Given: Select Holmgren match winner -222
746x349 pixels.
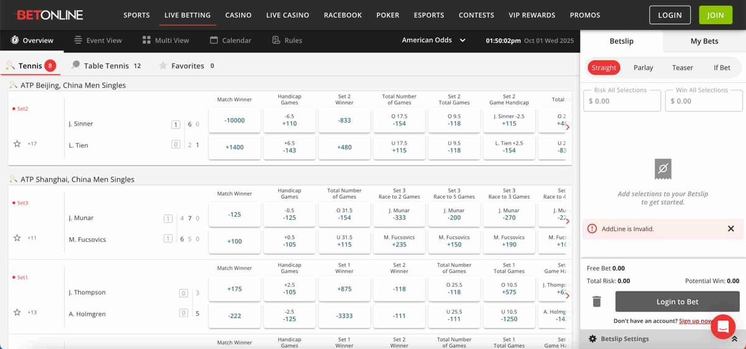Looking at the screenshot, I should 234,316.
